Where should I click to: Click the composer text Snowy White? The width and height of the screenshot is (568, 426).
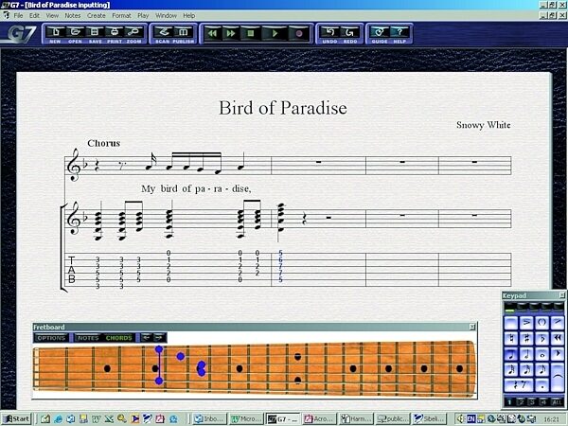pyautogui.click(x=483, y=125)
